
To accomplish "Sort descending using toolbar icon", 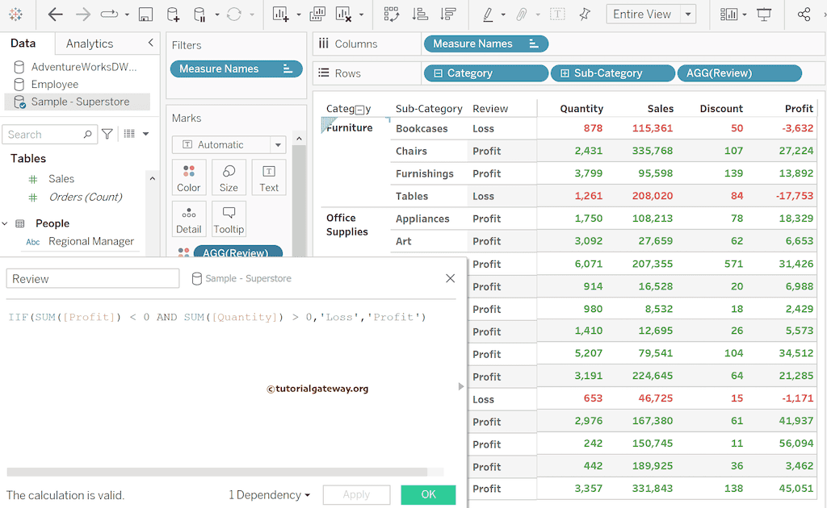I will click(447, 15).
